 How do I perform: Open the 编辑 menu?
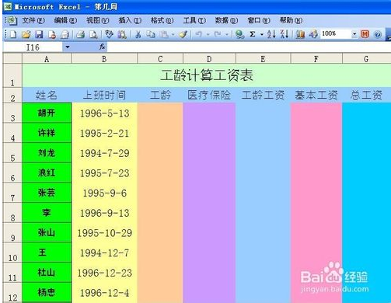pyautogui.click(x=65, y=20)
